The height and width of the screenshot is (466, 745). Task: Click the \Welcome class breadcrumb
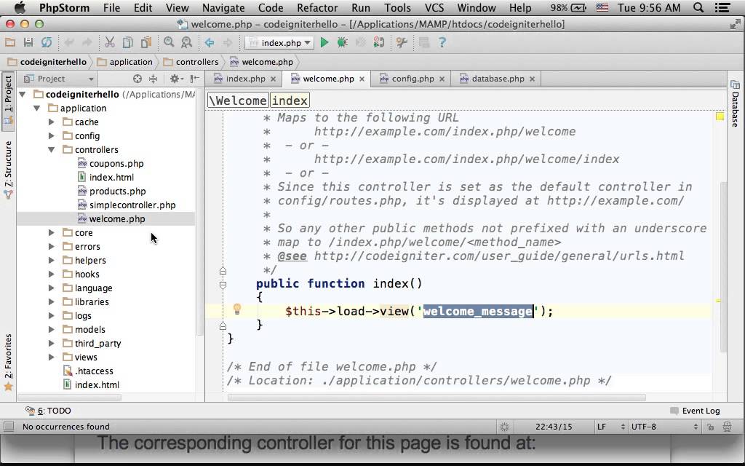[239, 100]
